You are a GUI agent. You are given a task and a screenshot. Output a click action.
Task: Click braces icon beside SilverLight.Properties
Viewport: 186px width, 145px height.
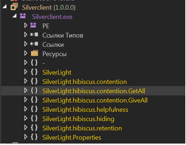(34, 137)
